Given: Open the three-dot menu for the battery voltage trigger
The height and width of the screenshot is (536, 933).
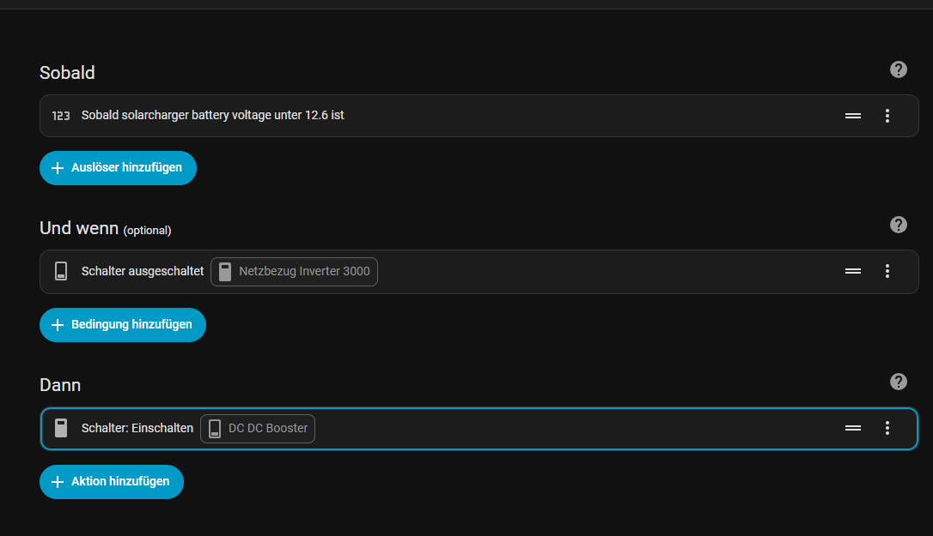Looking at the screenshot, I should coord(887,116).
